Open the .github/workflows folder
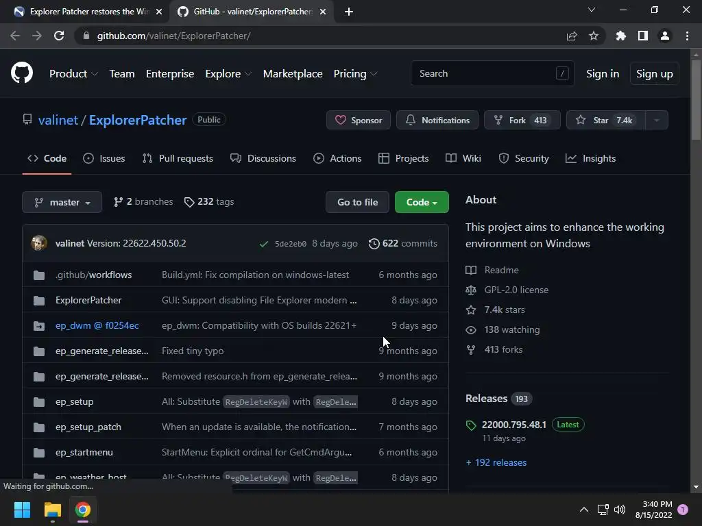The width and height of the screenshot is (702, 526). 93,275
